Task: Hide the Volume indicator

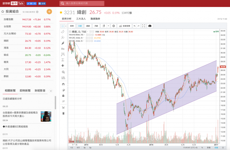Action: (x=87, y=35)
